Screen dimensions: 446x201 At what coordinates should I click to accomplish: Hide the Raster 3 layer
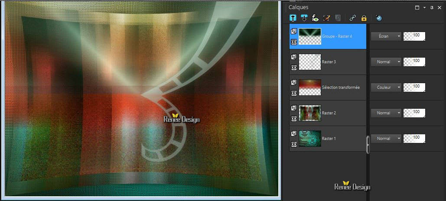(294, 68)
